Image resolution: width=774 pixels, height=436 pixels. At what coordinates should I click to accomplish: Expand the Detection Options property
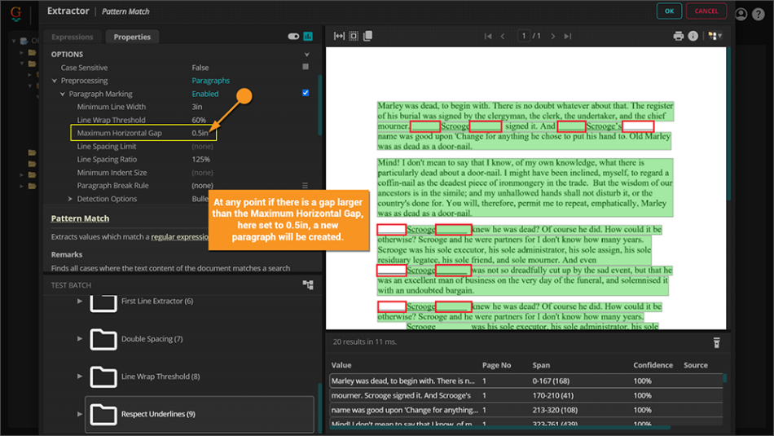(70, 199)
